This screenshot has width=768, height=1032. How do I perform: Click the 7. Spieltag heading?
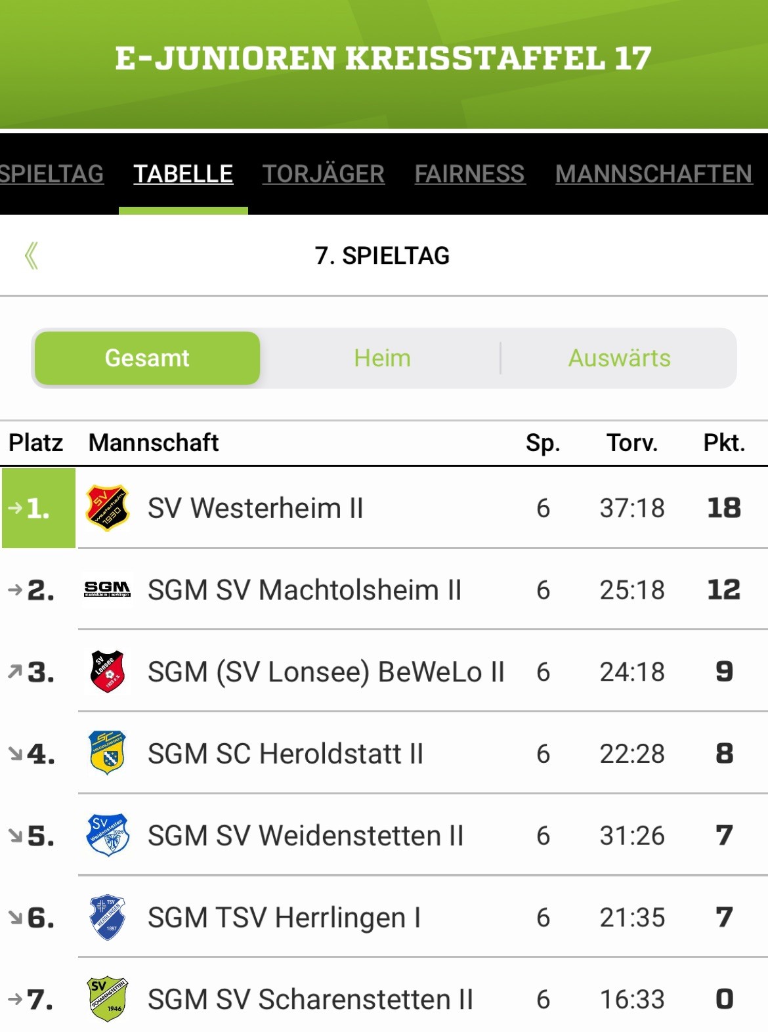tap(383, 255)
